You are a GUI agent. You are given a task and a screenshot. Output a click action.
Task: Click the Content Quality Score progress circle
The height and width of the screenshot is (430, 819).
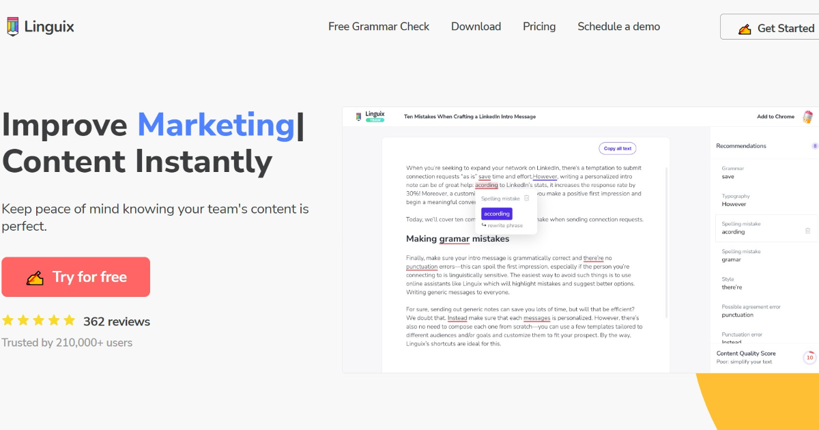coord(808,357)
